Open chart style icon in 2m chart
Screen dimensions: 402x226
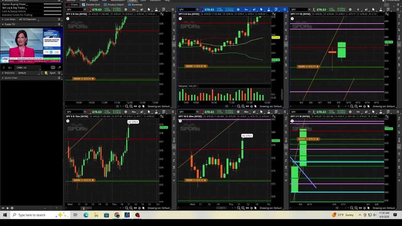point(142,9)
